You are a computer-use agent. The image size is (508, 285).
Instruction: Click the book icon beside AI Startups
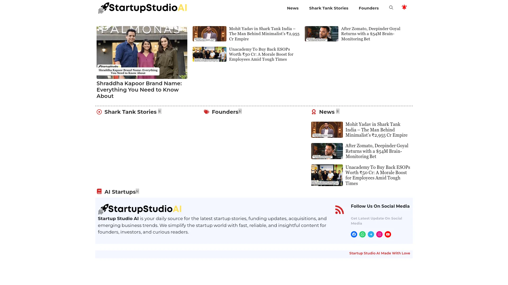pos(99,191)
